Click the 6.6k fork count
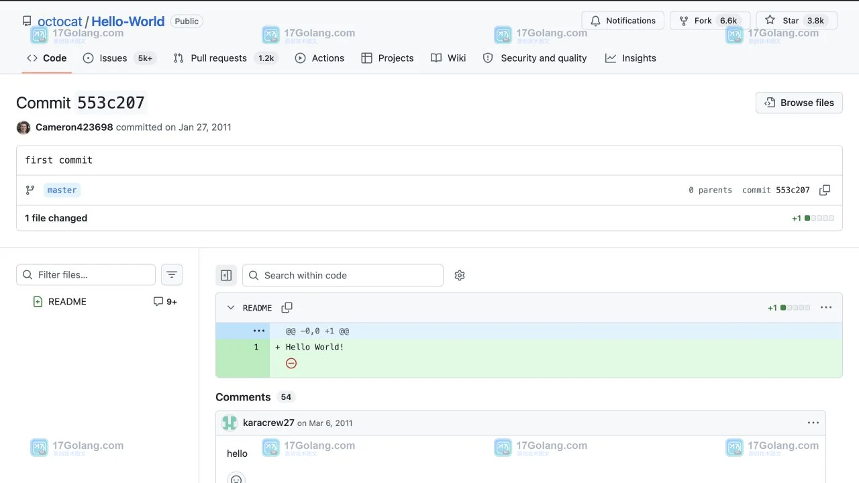Image resolution: width=859 pixels, height=483 pixels. point(729,21)
